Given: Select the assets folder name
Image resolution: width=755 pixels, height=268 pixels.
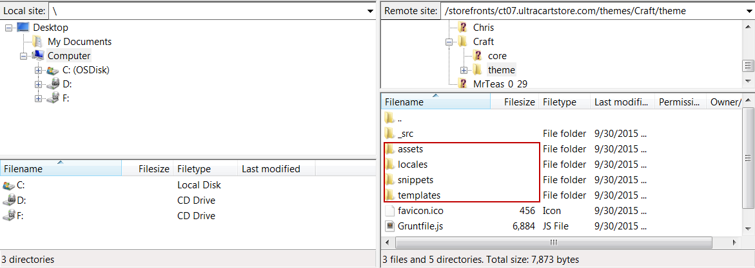Looking at the screenshot, I should 411,149.
